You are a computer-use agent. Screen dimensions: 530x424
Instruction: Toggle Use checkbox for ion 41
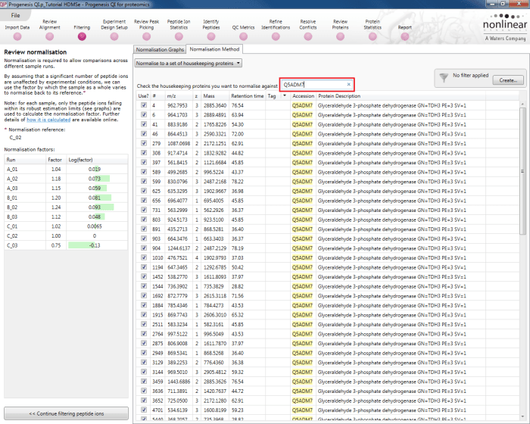(144, 124)
